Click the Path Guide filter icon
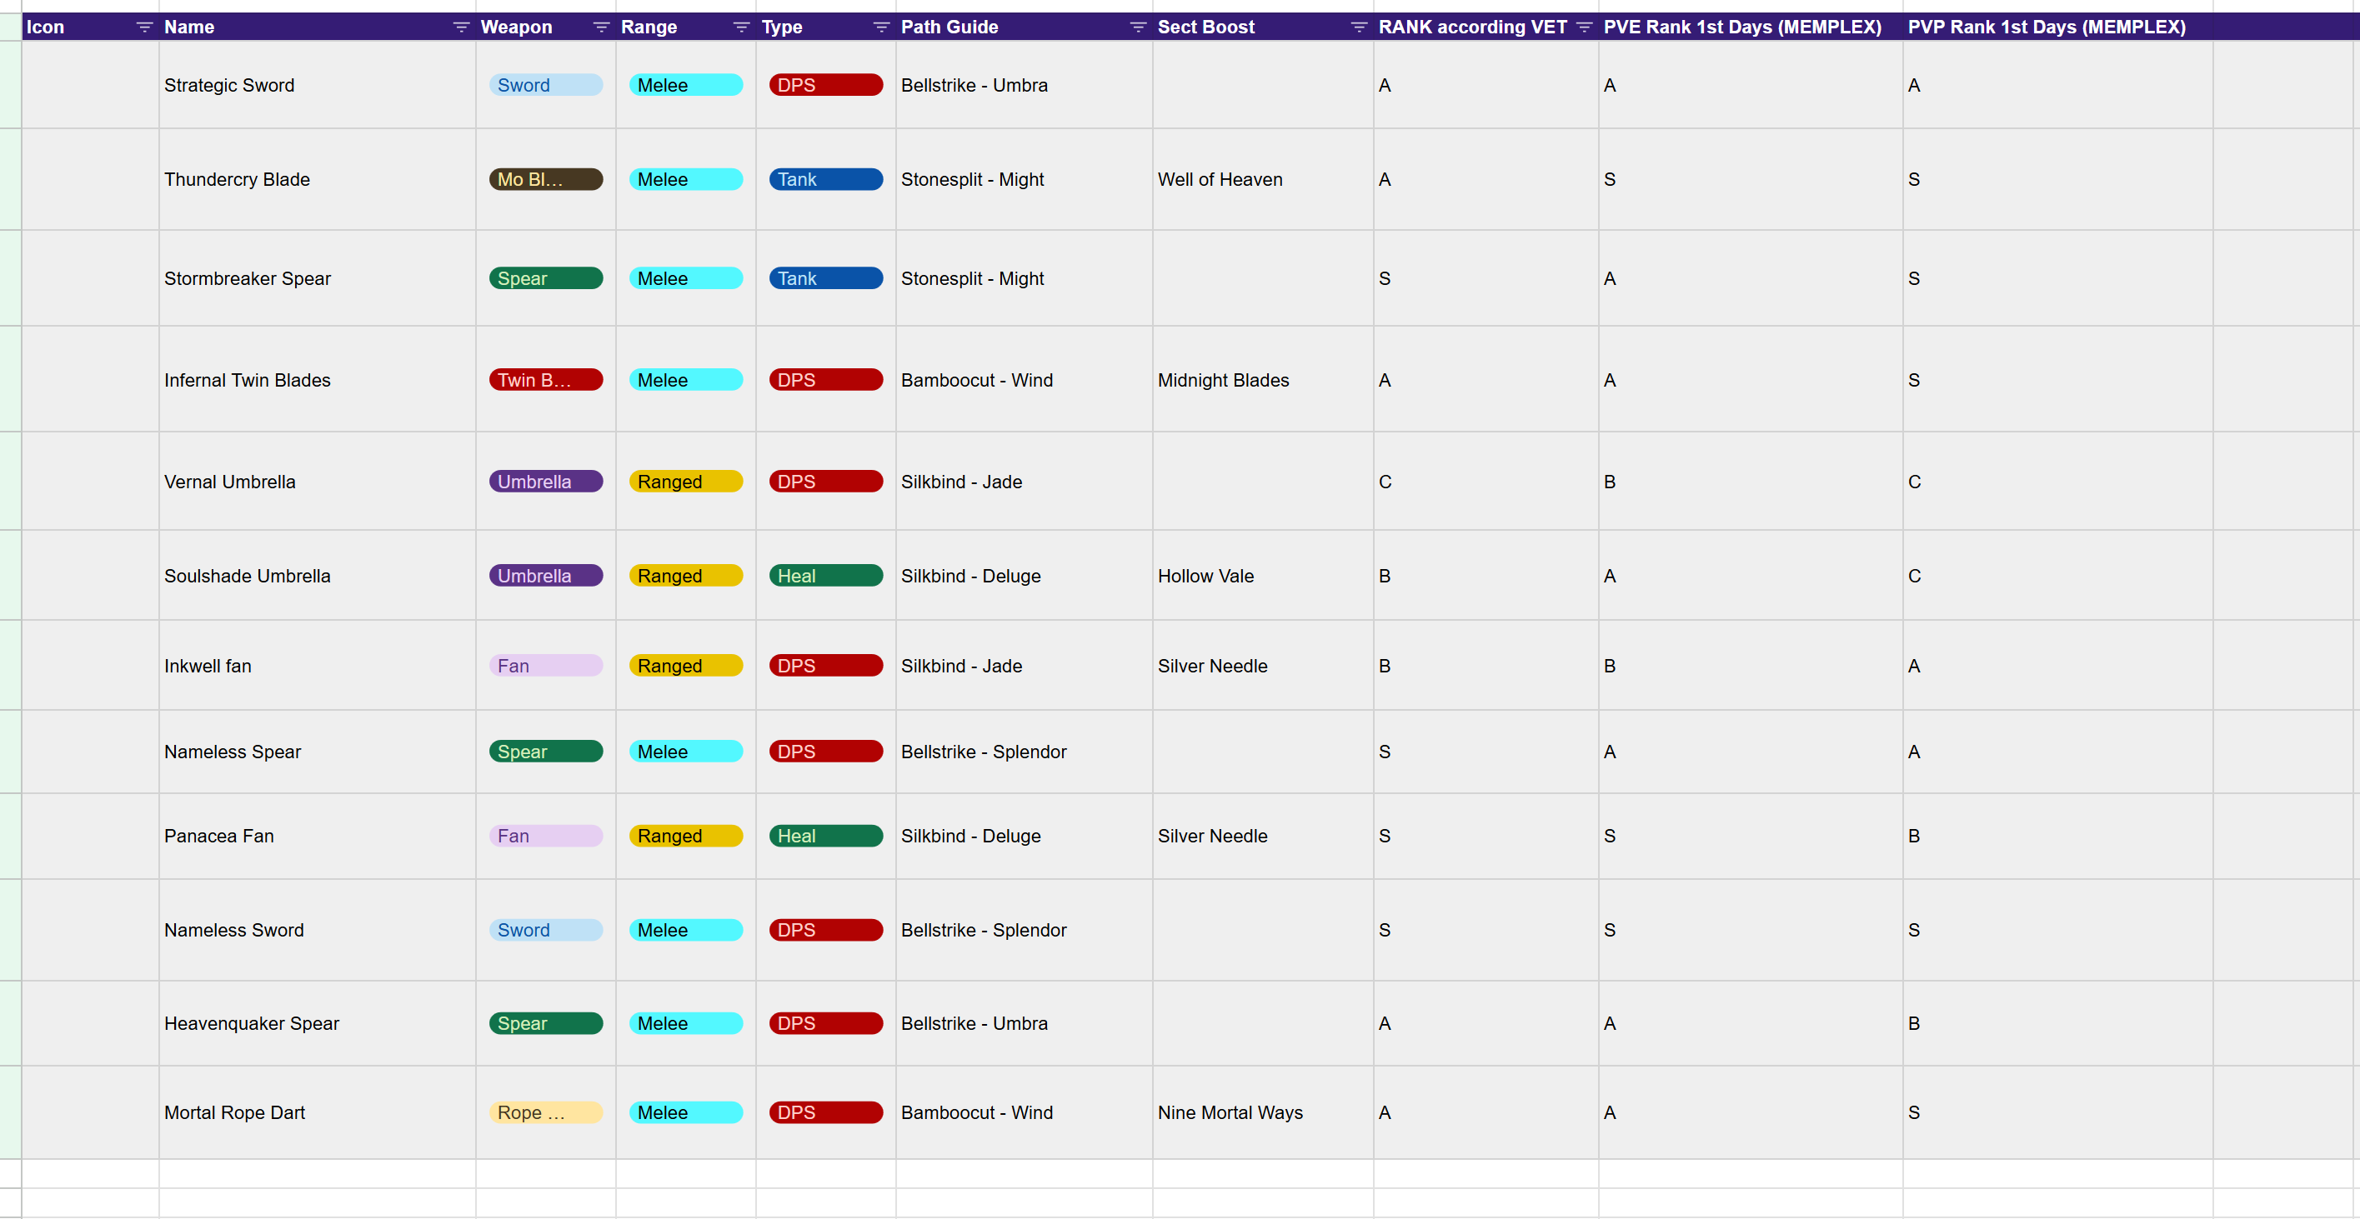This screenshot has width=2360, height=1219. (x=1138, y=27)
